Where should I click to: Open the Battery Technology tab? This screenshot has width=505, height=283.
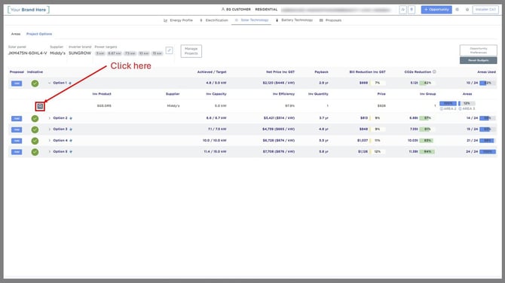294,20
